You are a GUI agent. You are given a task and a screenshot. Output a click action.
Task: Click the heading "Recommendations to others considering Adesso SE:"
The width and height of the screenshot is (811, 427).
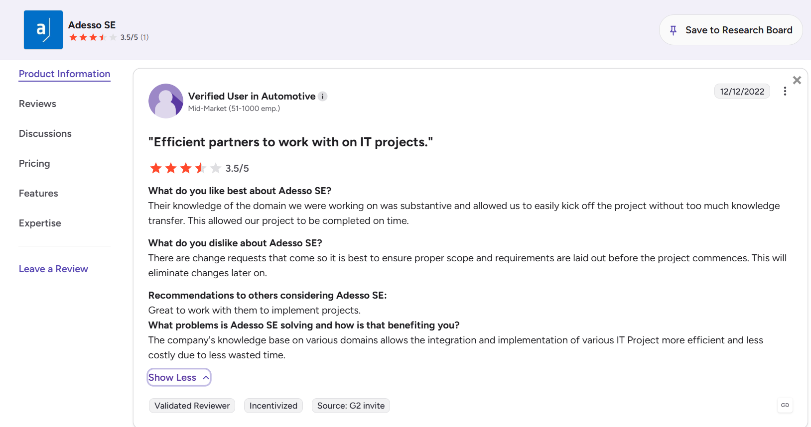(x=268, y=295)
